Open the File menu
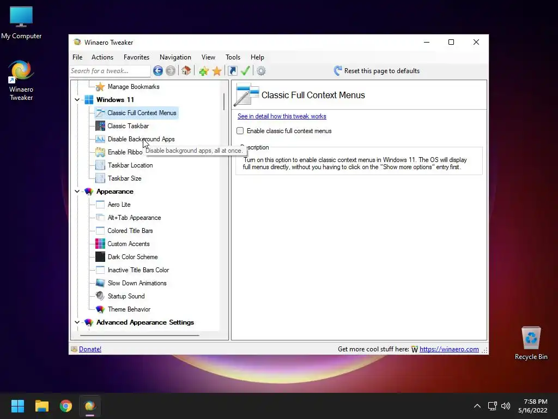558x419 pixels. click(77, 57)
